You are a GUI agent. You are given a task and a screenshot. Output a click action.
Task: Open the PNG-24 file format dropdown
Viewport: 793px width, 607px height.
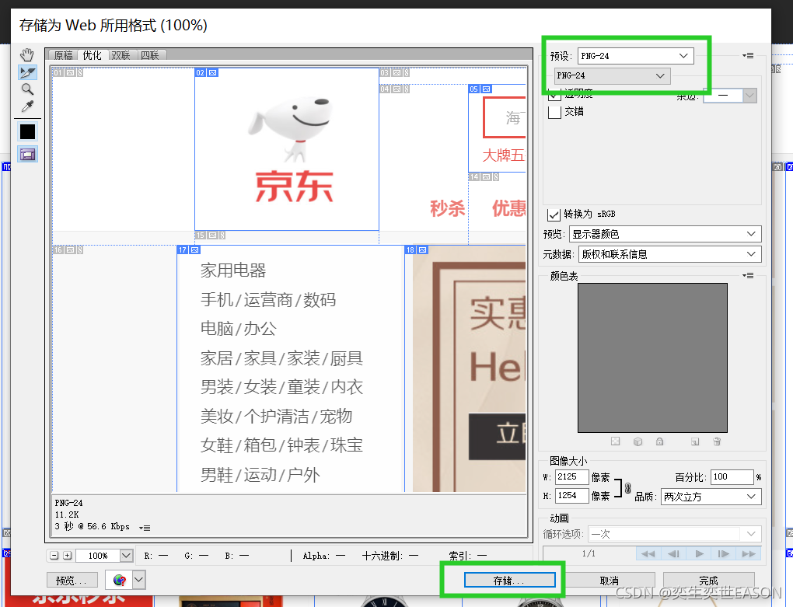click(x=613, y=76)
